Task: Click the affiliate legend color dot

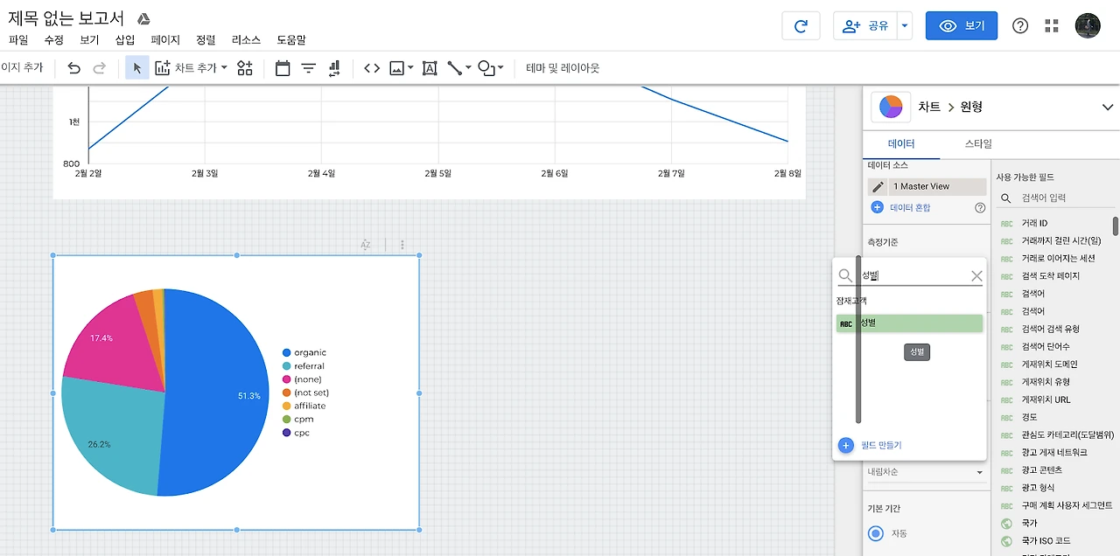Action: (287, 406)
